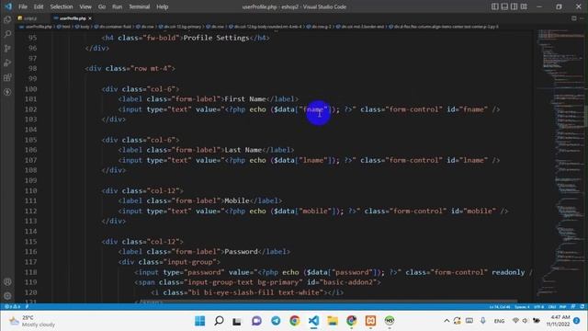Image resolution: width=588 pixels, height=331 pixels.
Task: Open the Customize Layout button
Action: click(524, 6)
